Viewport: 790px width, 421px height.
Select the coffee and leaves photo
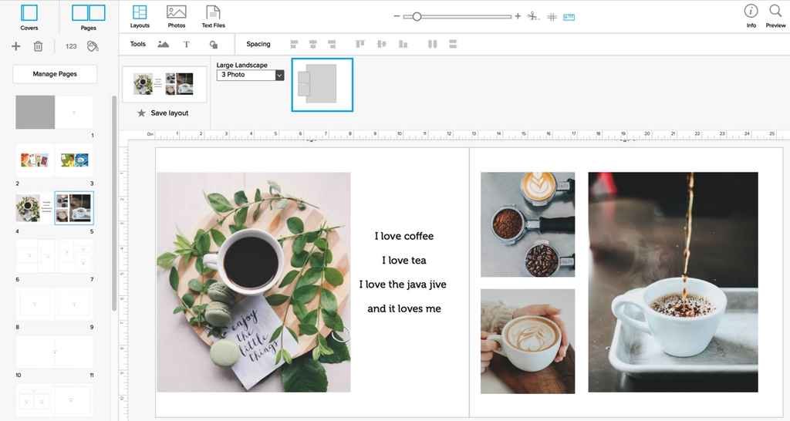[x=253, y=282]
